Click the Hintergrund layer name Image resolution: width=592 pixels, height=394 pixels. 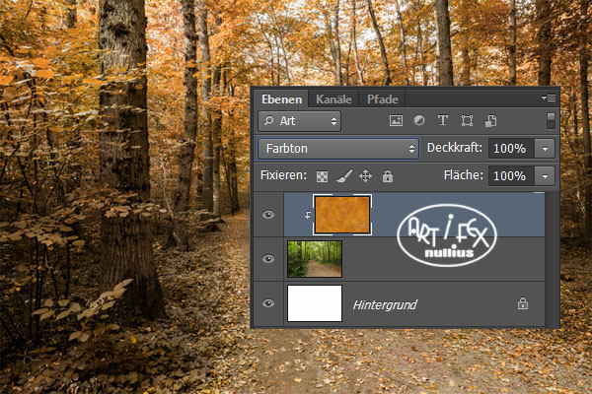385,304
